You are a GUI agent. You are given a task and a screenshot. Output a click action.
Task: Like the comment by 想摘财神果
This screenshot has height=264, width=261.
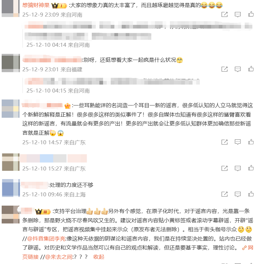[x=251, y=14]
